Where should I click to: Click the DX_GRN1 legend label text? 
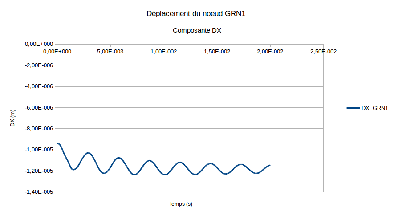(375, 108)
